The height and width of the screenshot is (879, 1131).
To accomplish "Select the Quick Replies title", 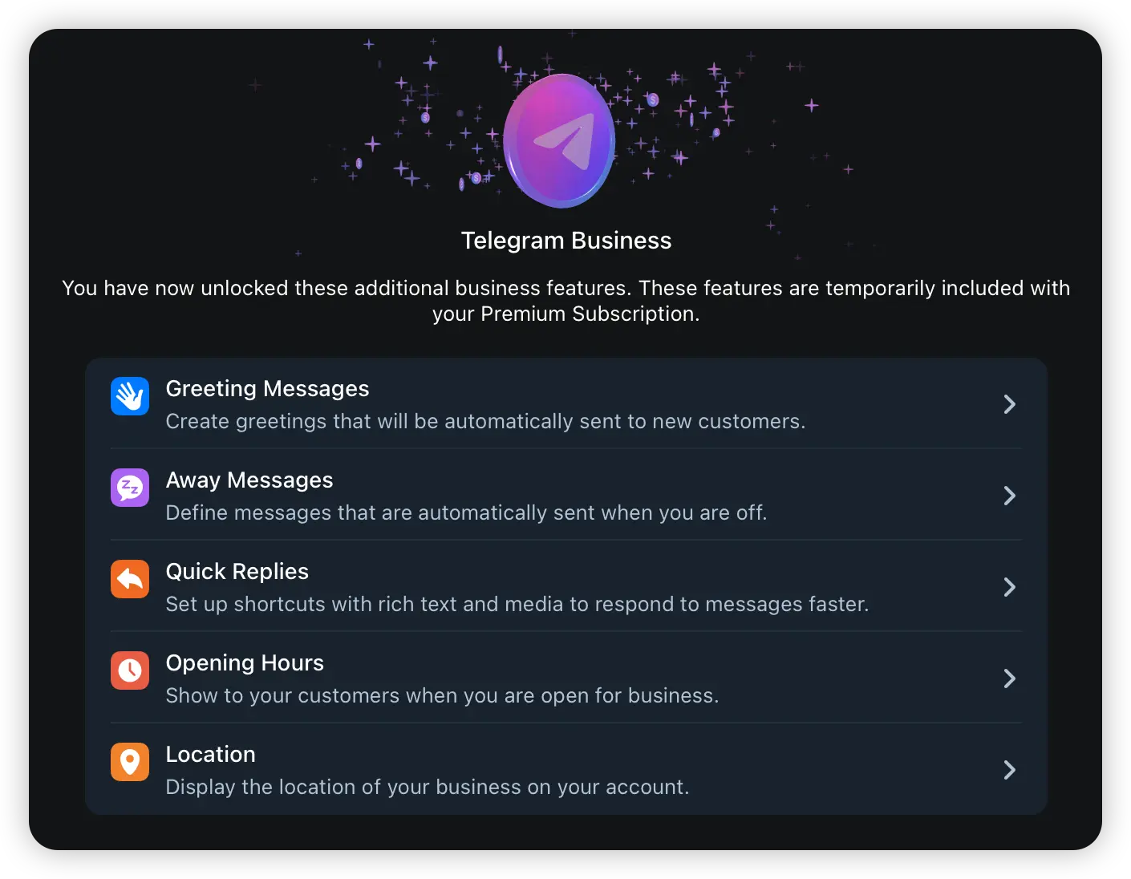I will click(x=237, y=572).
